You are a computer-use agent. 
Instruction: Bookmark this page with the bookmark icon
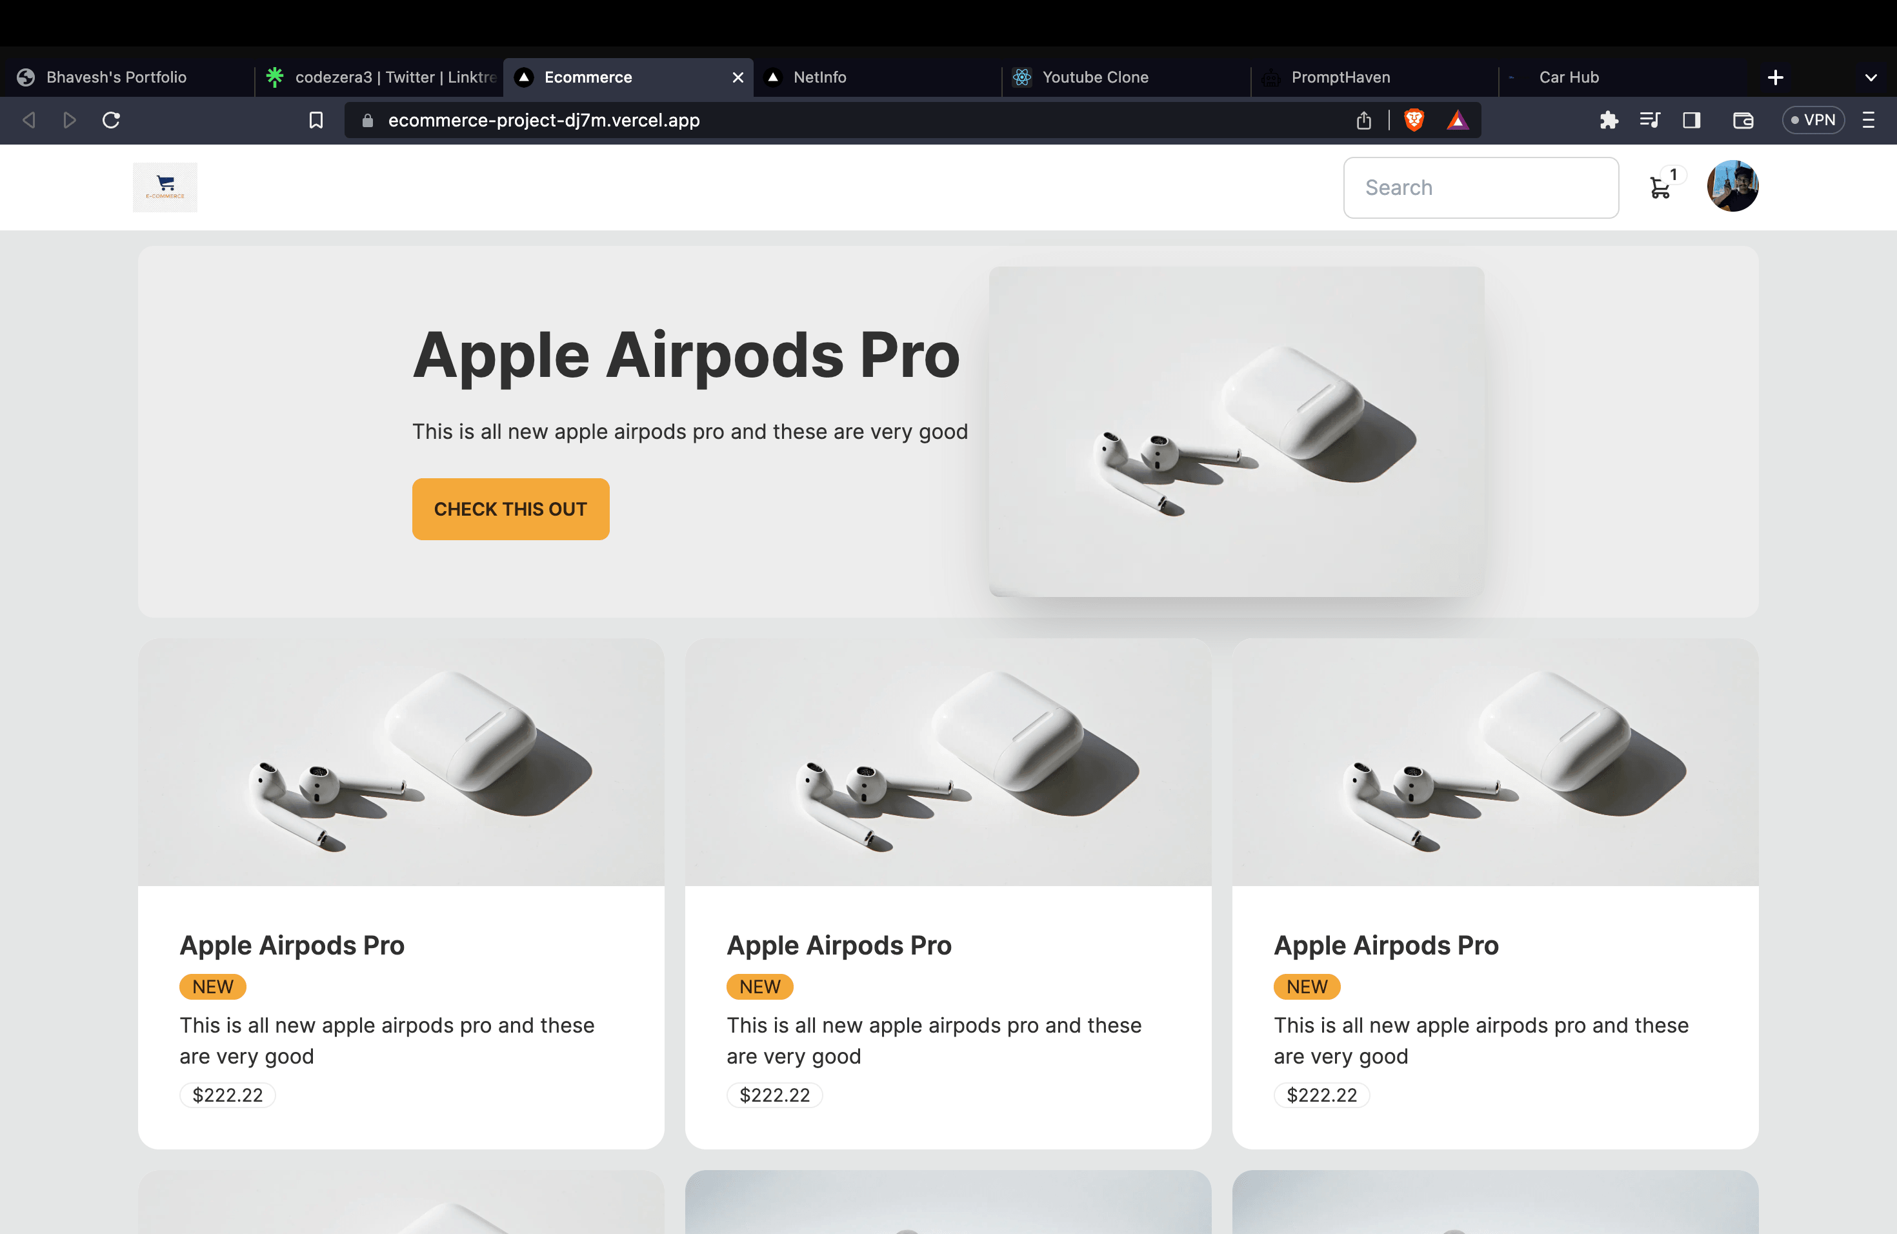[316, 121]
